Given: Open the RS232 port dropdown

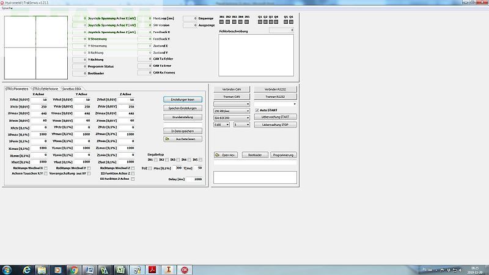Looking at the screenshot, I should 275,104.
